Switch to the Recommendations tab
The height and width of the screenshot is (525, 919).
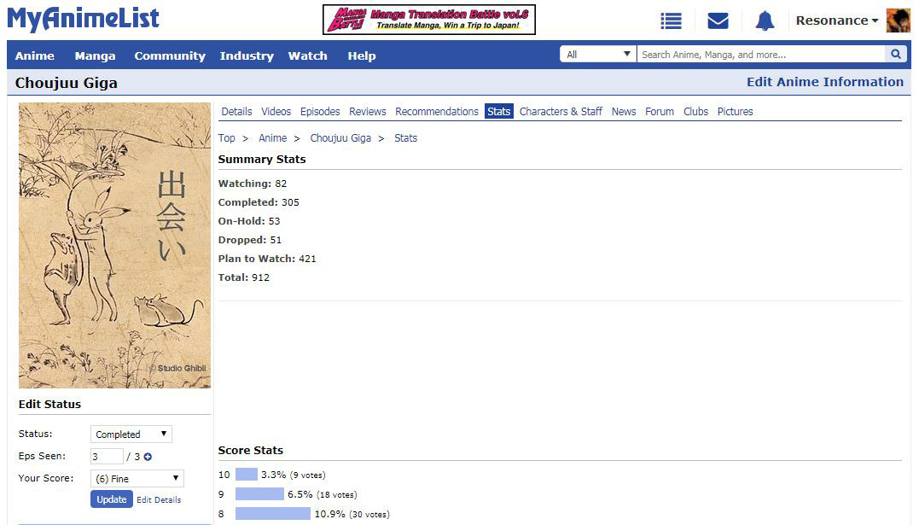click(x=437, y=112)
